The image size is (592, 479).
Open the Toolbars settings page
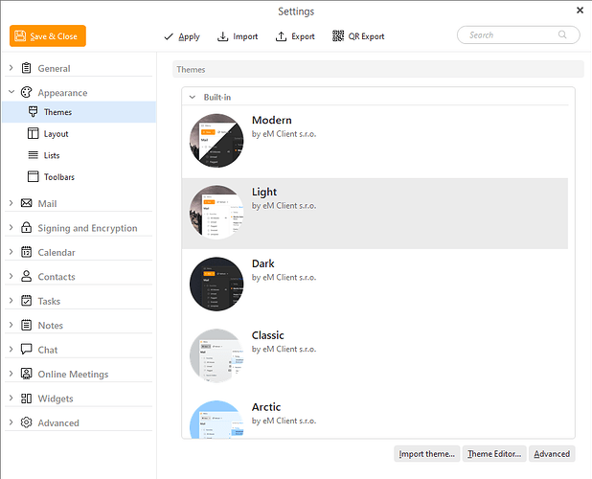[x=79, y=176]
